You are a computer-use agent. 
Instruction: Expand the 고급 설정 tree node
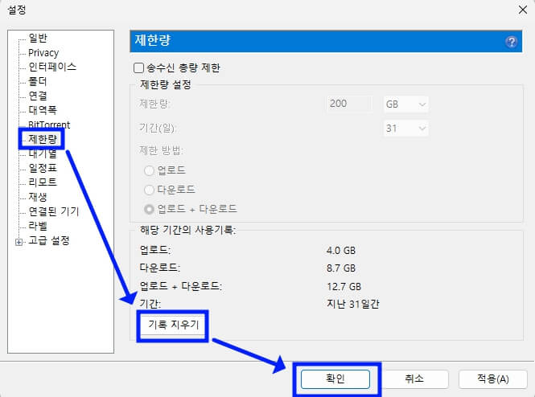coord(19,242)
